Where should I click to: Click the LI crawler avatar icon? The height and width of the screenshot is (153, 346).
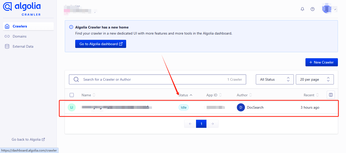click(x=72, y=107)
